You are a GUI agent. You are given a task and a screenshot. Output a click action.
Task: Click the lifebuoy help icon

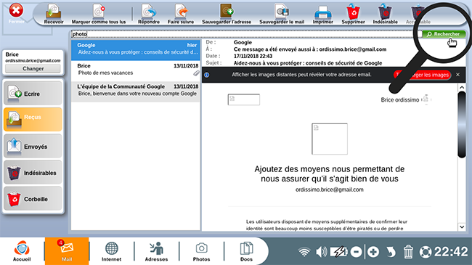(x=426, y=252)
